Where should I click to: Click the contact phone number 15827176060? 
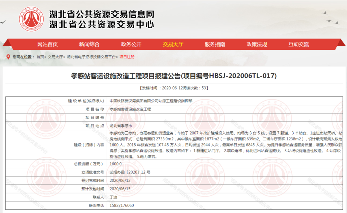click(x=121, y=205)
